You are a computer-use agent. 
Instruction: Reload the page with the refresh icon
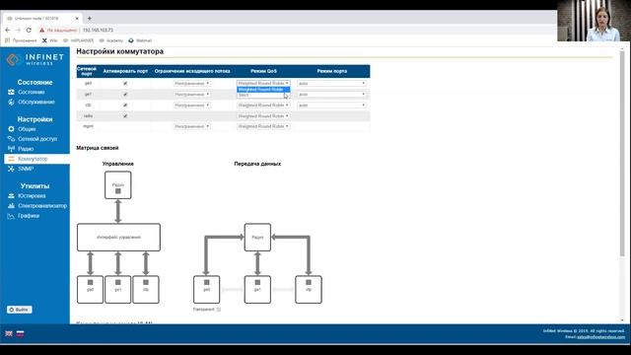point(29,30)
